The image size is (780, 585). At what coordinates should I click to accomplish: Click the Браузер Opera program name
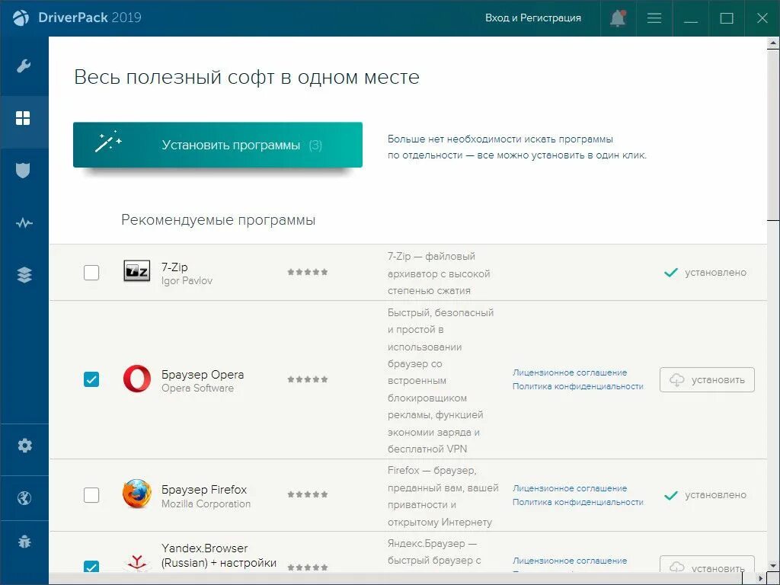pos(203,374)
